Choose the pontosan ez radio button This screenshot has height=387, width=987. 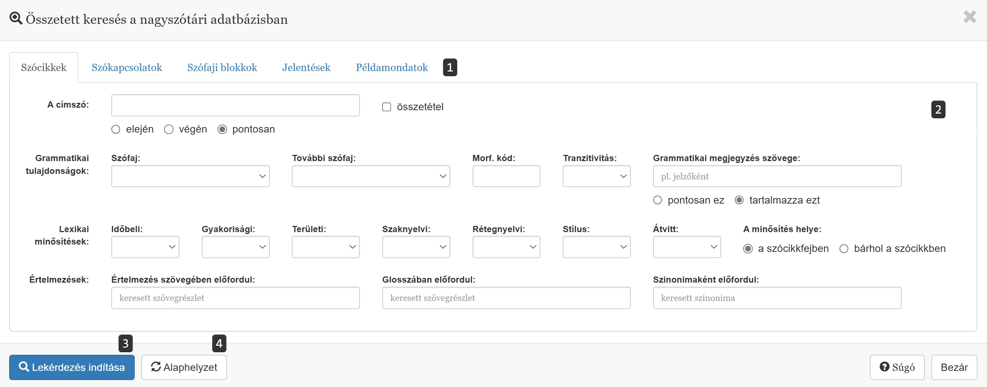tap(657, 200)
